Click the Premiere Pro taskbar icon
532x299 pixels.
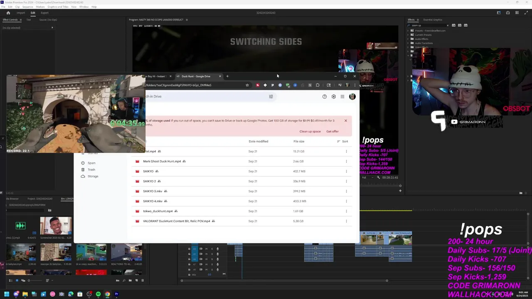[116, 294]
